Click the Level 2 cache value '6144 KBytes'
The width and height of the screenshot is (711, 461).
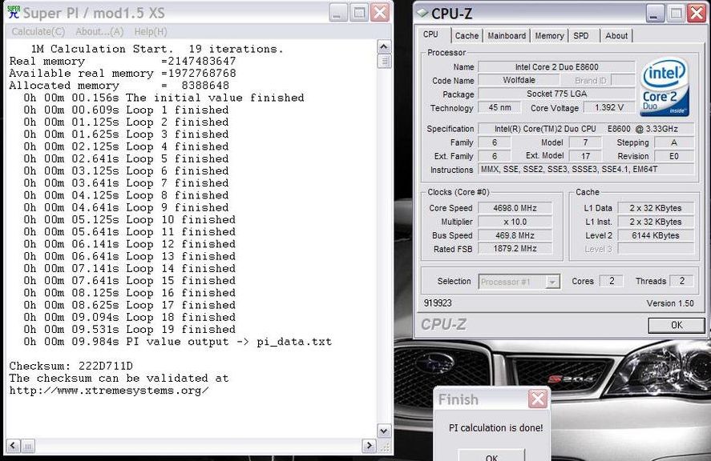click(655, 235)
